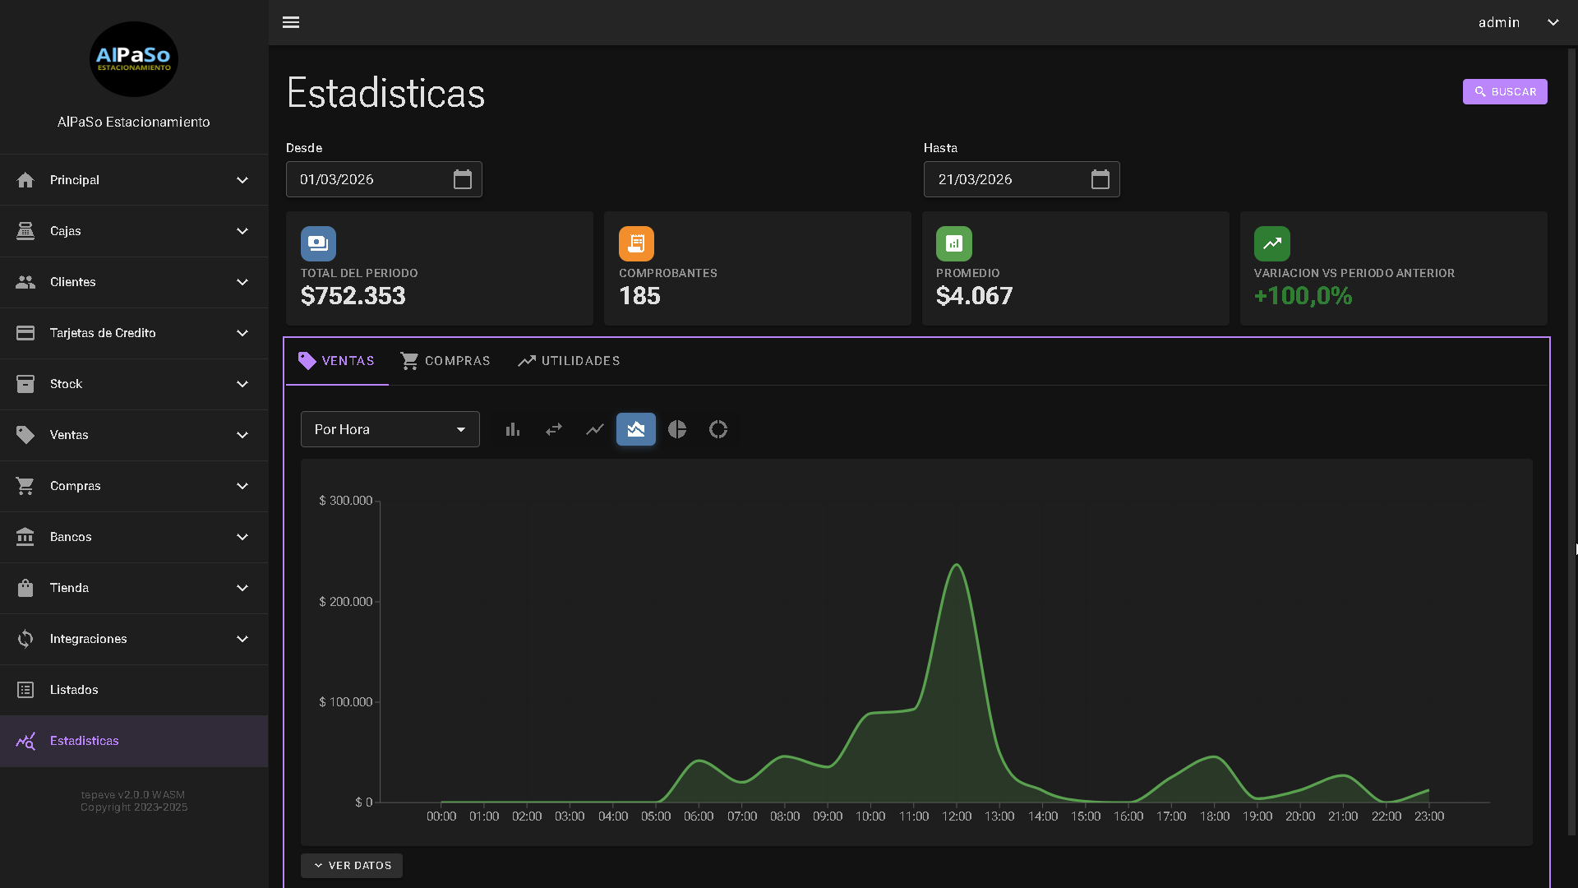
Task: Select the horizontal swap chart icon
Action: pos(554,429)
